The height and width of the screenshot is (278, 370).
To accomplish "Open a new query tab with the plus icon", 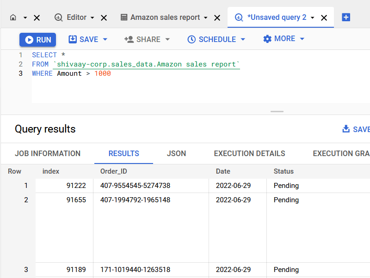I will [x=346, y=17].
